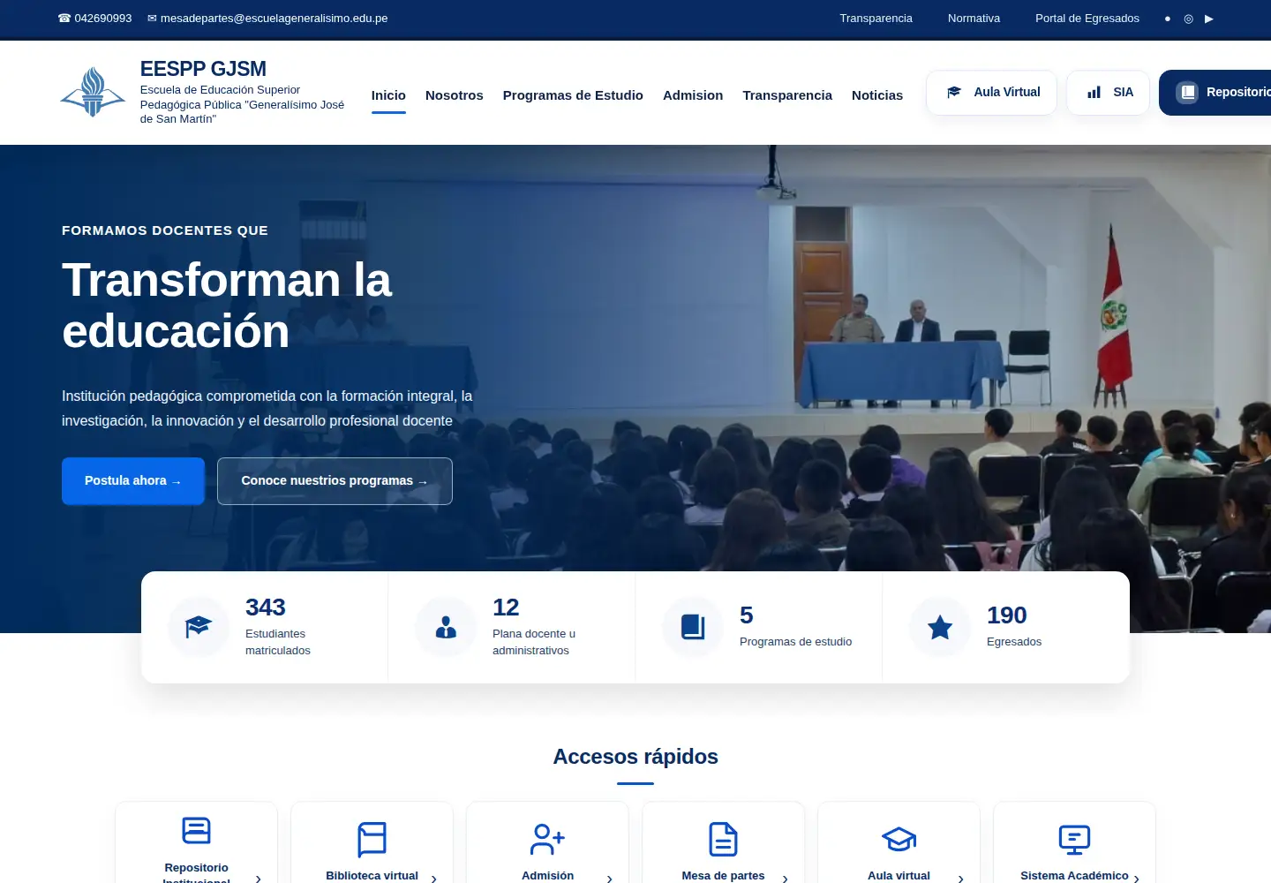Select Admision in the main navigation

pos(693,95)
